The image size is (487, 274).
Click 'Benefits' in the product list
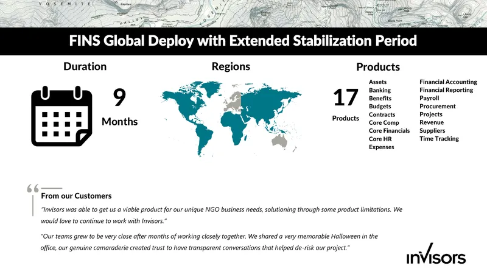[380, 98]
